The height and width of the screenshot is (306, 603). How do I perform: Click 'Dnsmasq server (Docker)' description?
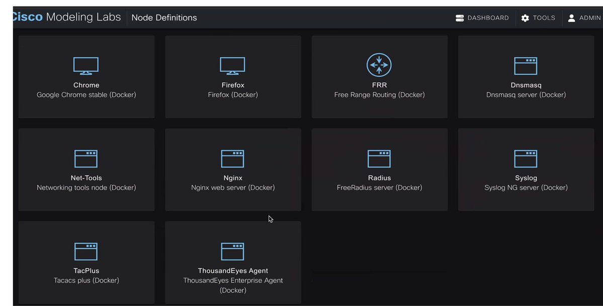pyautogui.click(x=526, y=95)
